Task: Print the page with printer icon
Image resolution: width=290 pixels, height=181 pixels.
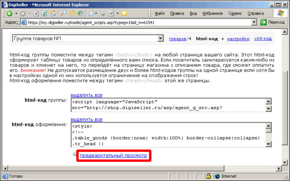Action: tap(102, 13)
